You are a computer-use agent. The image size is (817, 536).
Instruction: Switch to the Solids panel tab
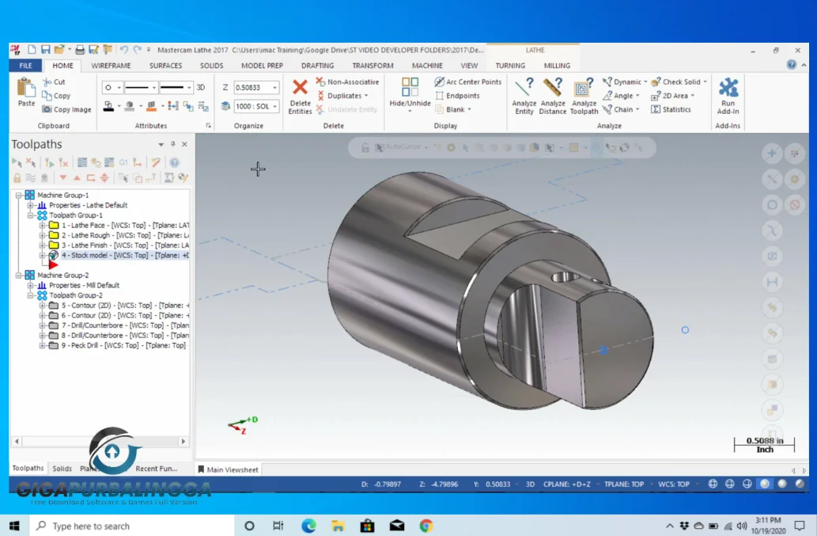pos(62,468)
